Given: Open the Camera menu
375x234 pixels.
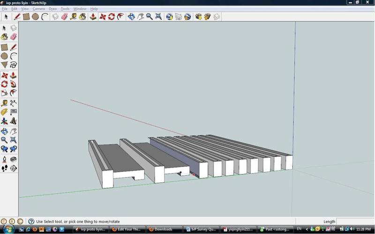Looking at the screenshot, I should [38, 9].
